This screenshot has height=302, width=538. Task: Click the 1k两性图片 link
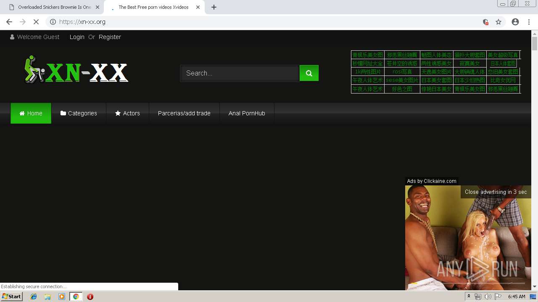tap(368, 72)
